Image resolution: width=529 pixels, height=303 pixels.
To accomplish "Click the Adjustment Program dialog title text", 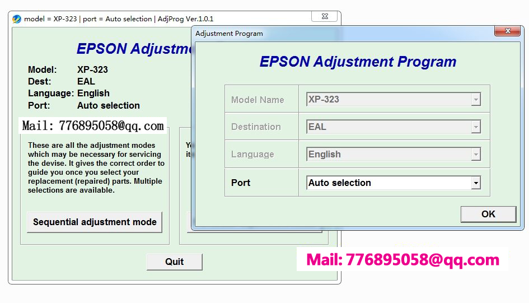I will (229, 34).
